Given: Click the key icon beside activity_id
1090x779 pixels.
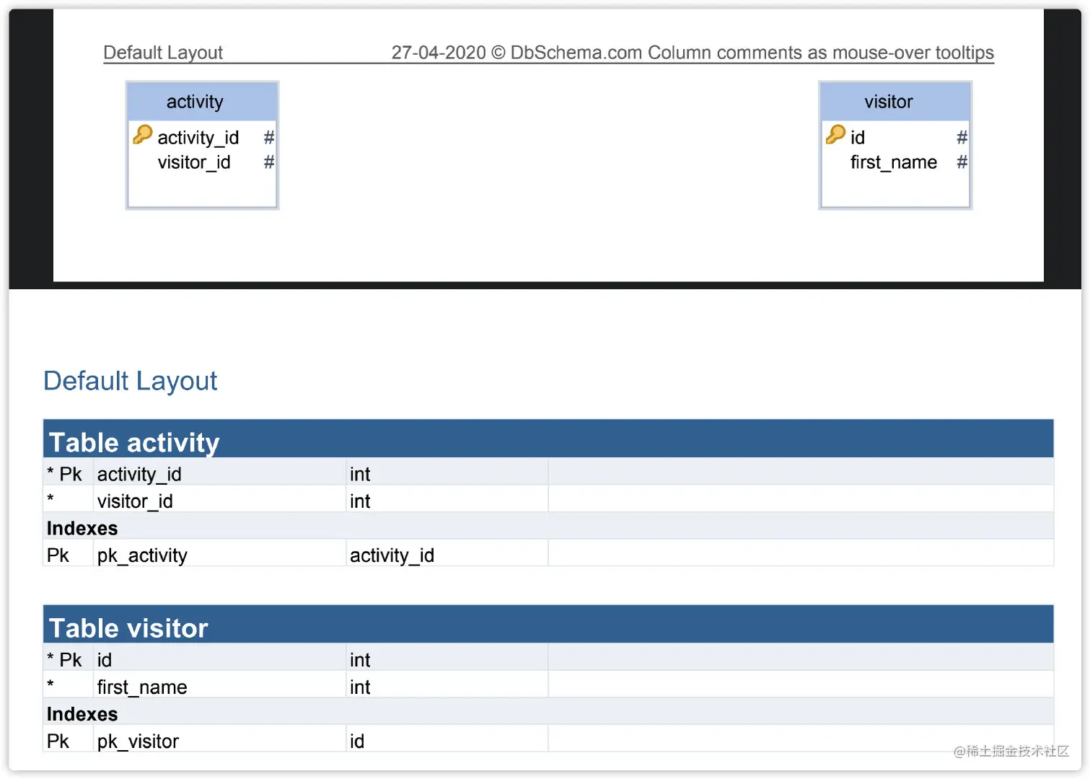Looking at the screenshot, I should pyautogui.click(x=143, y=134).
